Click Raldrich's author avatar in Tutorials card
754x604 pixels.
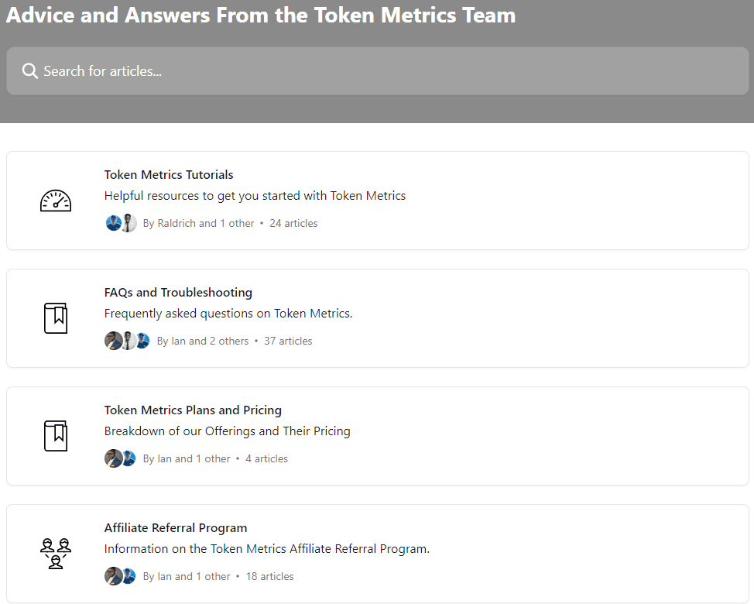(114, 223)
